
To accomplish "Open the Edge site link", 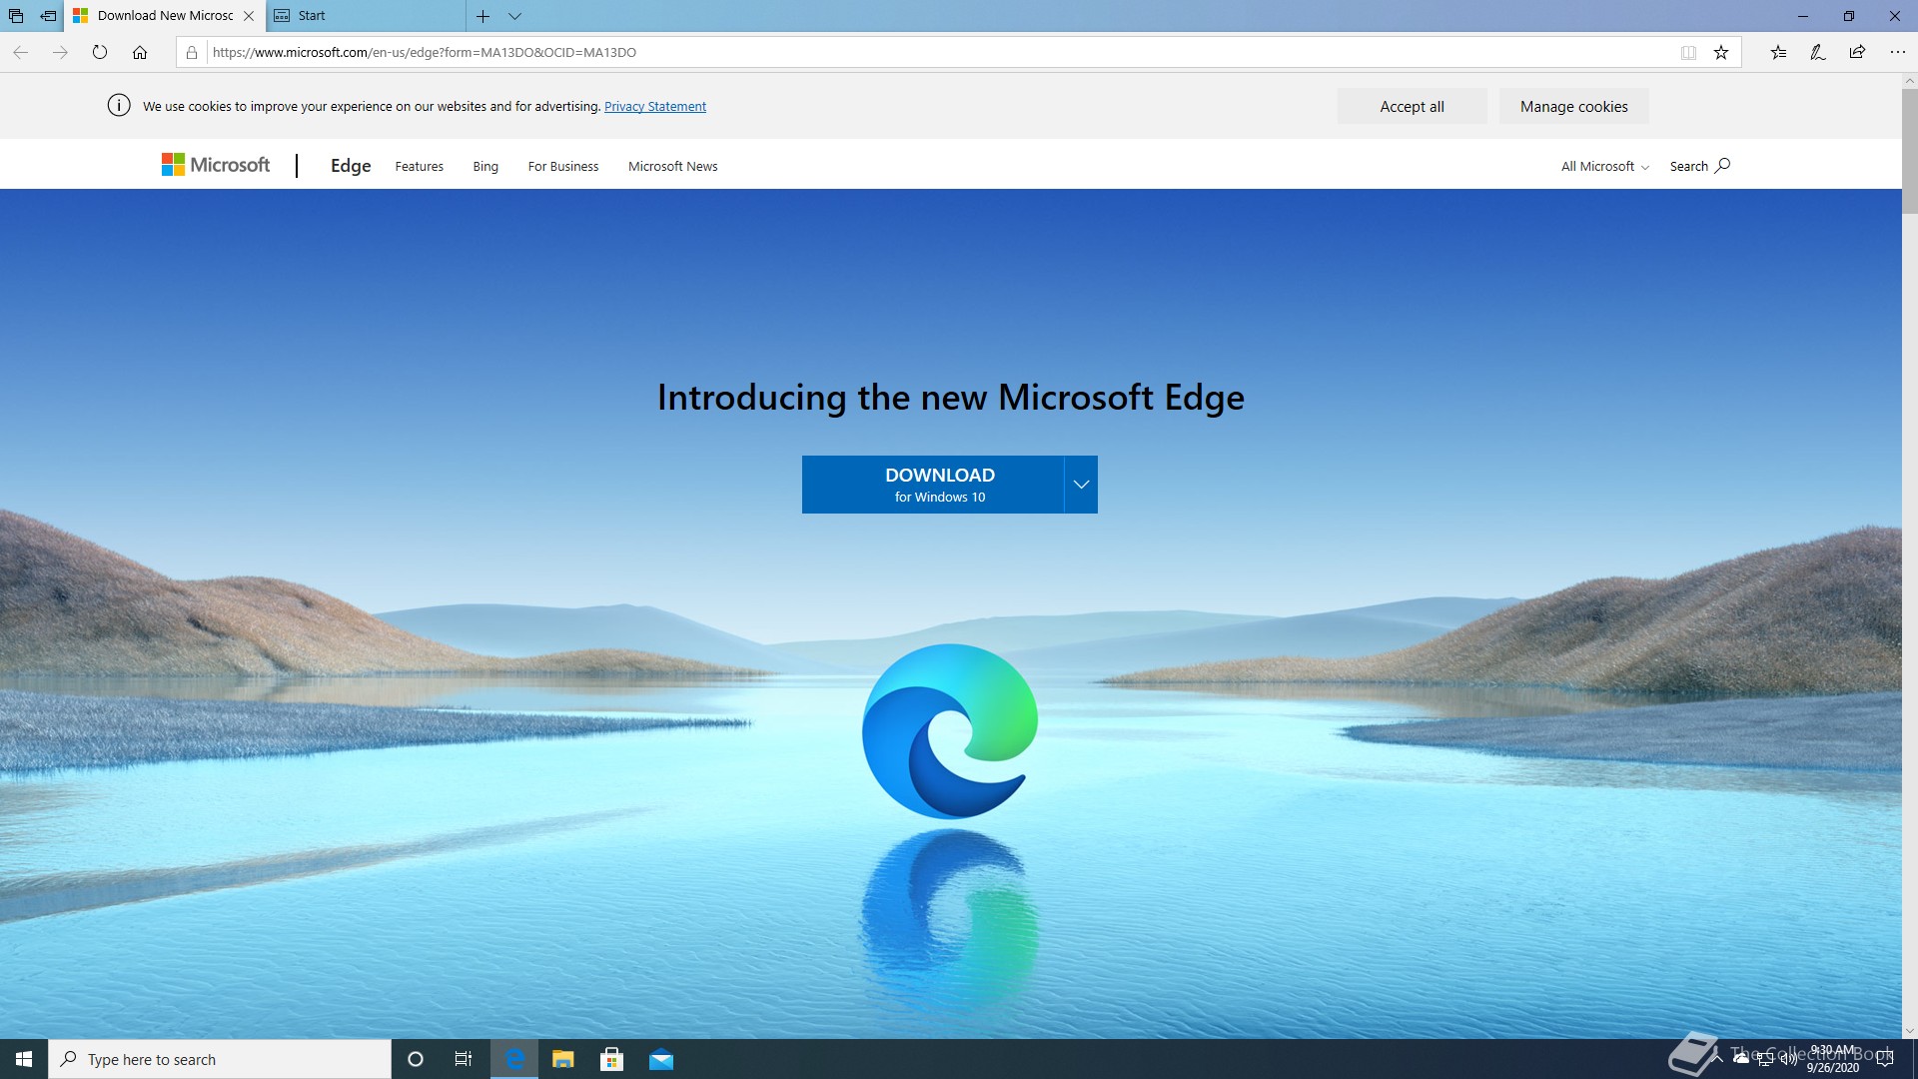I will pos(351,166).
